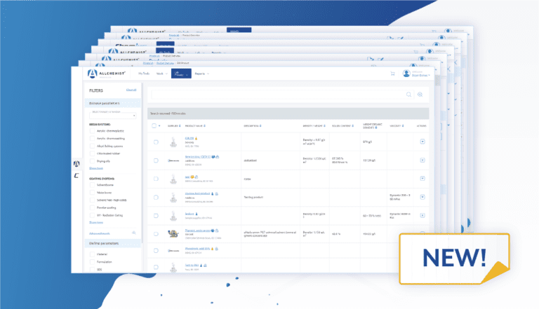Viewport: 539px width, 309px height.
Task: Click the flask thumbnail in the Sealant row
Action: (173, 216)
